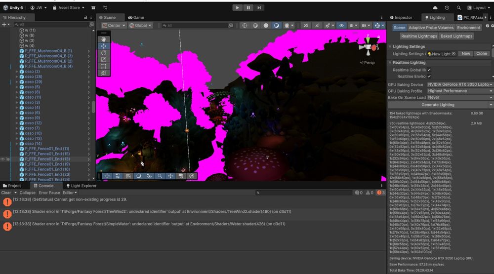Select the Move tool in scene toolbar
494x274 pixels.
click(x=104, y=46)
